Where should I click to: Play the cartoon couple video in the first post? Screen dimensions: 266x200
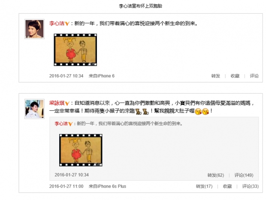click(76, 50)
